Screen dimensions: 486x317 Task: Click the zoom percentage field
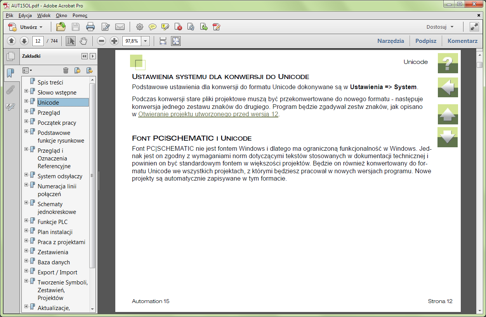pos(132,41)
